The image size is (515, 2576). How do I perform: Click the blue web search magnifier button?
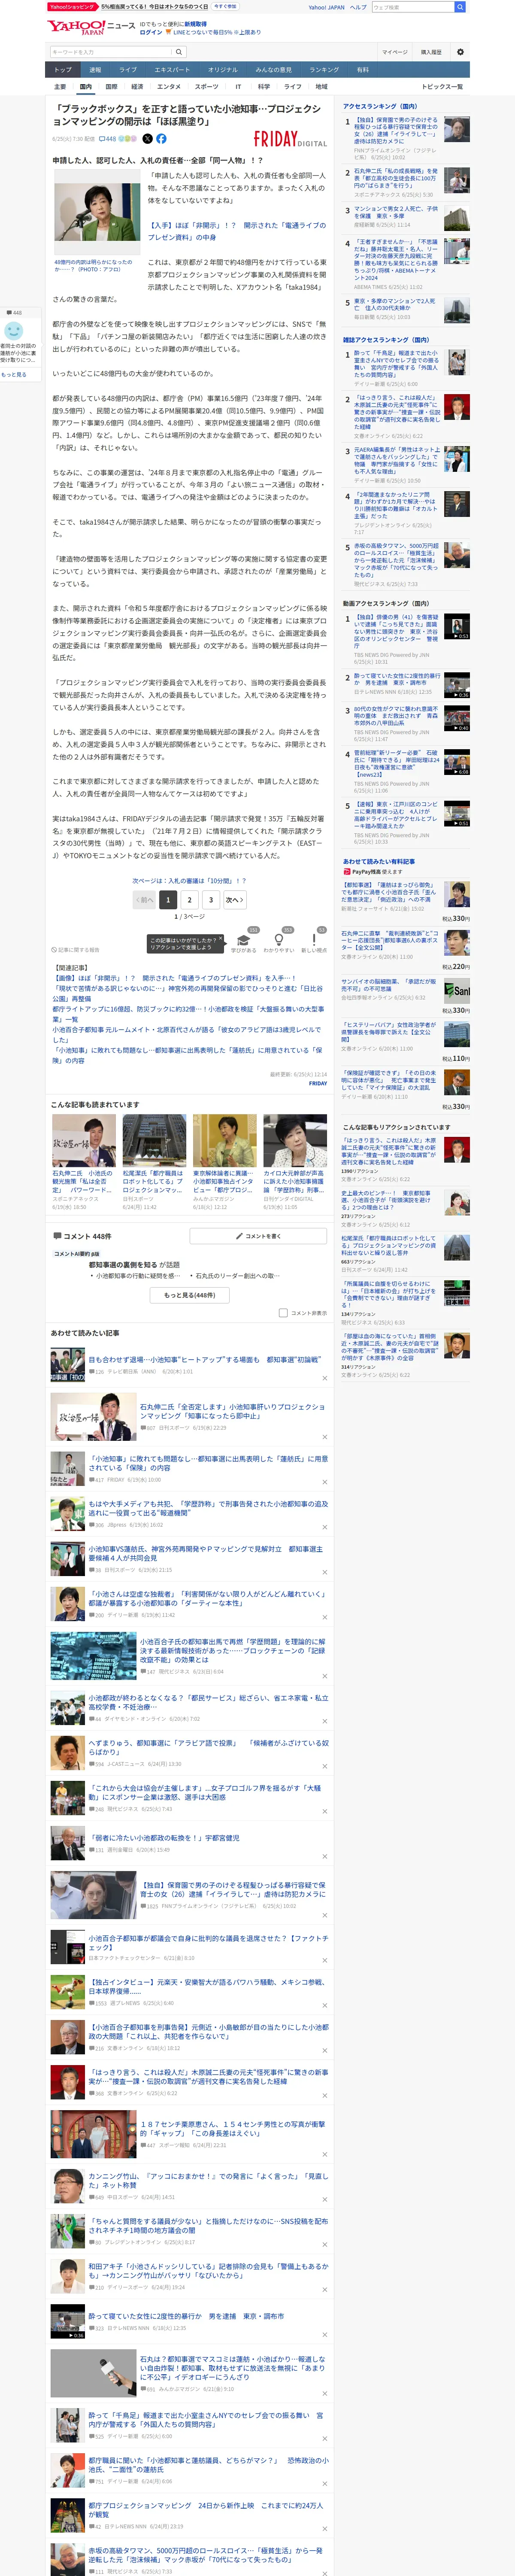tap(459, 7)
